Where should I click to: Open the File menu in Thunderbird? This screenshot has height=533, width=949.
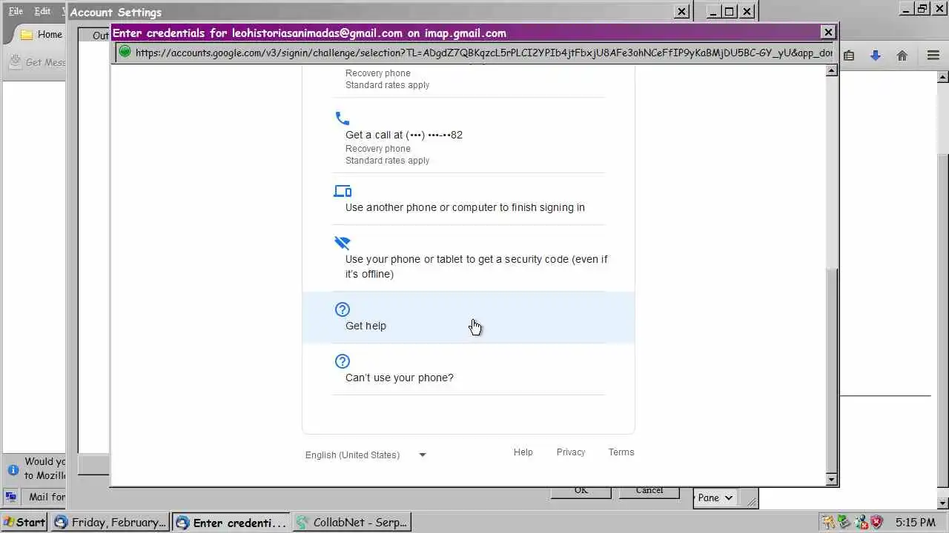(x=16, y=11)
